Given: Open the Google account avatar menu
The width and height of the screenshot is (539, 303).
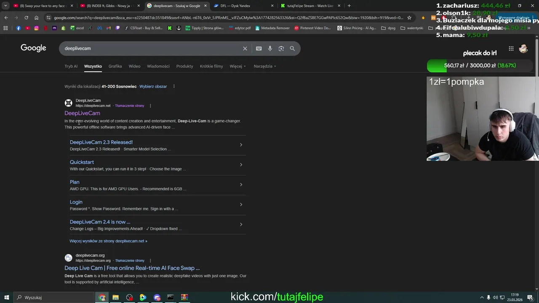Looking at the screenshot, I should [523, 48].
